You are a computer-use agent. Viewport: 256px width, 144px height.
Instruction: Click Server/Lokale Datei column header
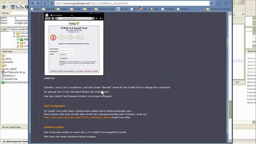click(x=14, y=127)
